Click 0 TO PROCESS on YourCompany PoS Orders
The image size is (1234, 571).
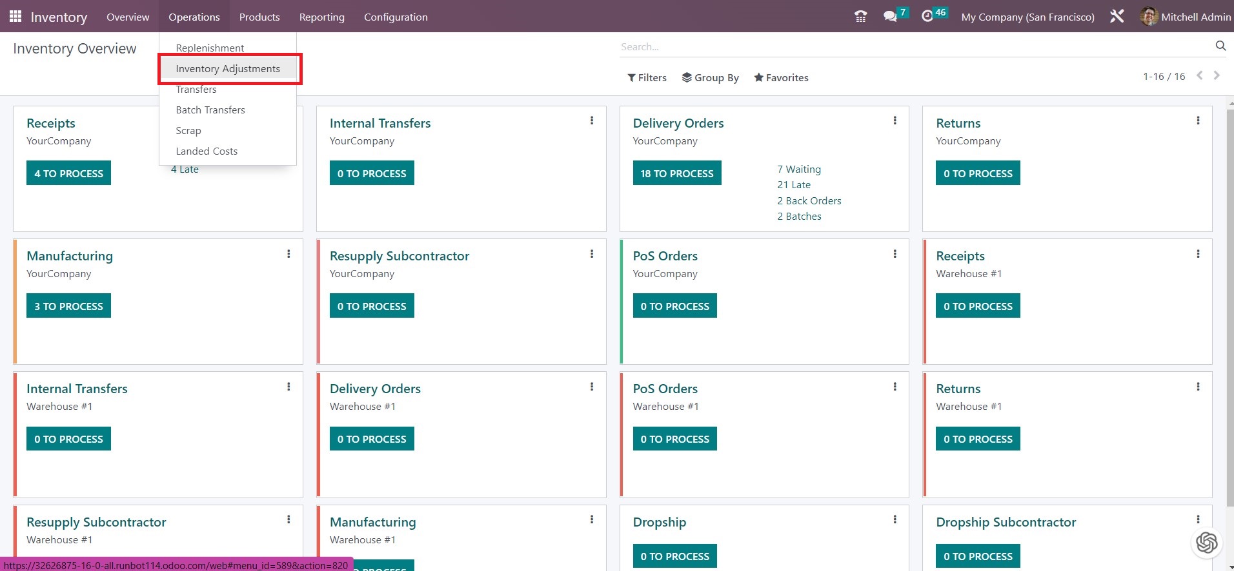pyautogui.click(x=674, y=305)
